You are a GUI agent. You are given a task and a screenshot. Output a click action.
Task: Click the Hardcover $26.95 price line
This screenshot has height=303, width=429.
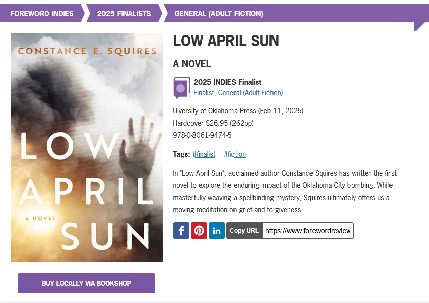point(213,123)
